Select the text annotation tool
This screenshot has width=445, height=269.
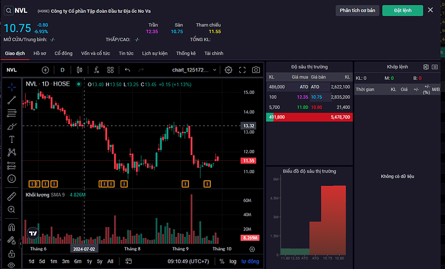click(x=12, y=139)
